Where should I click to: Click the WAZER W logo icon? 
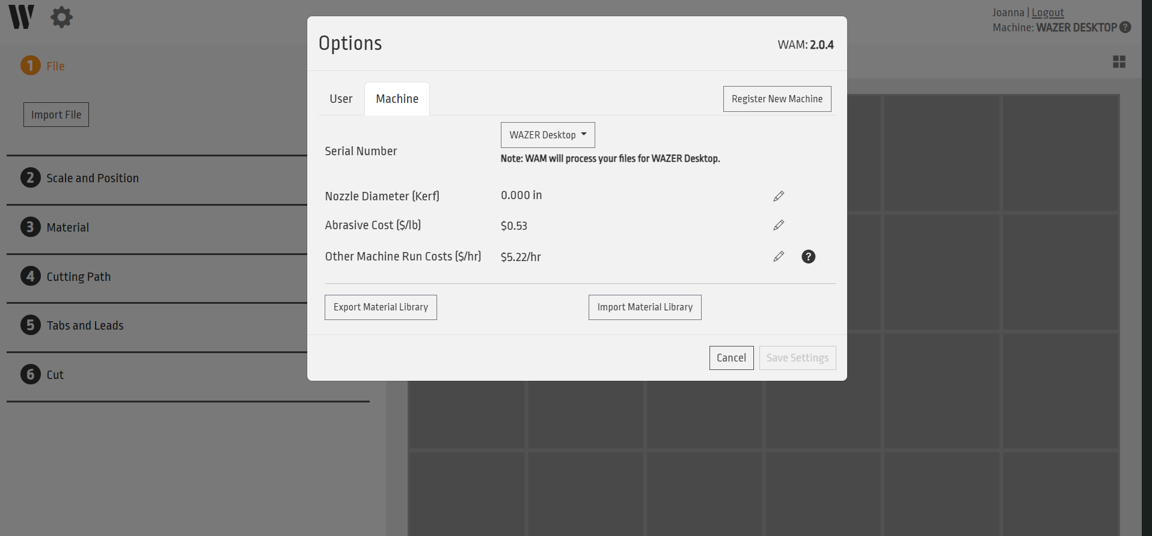click(21, 17)
